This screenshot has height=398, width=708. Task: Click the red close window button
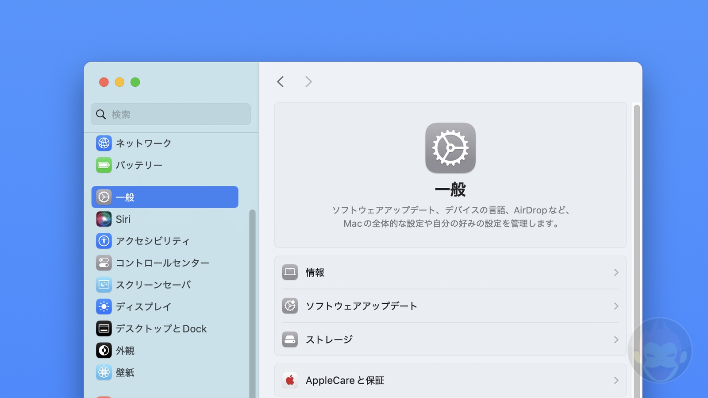[104, 82]
